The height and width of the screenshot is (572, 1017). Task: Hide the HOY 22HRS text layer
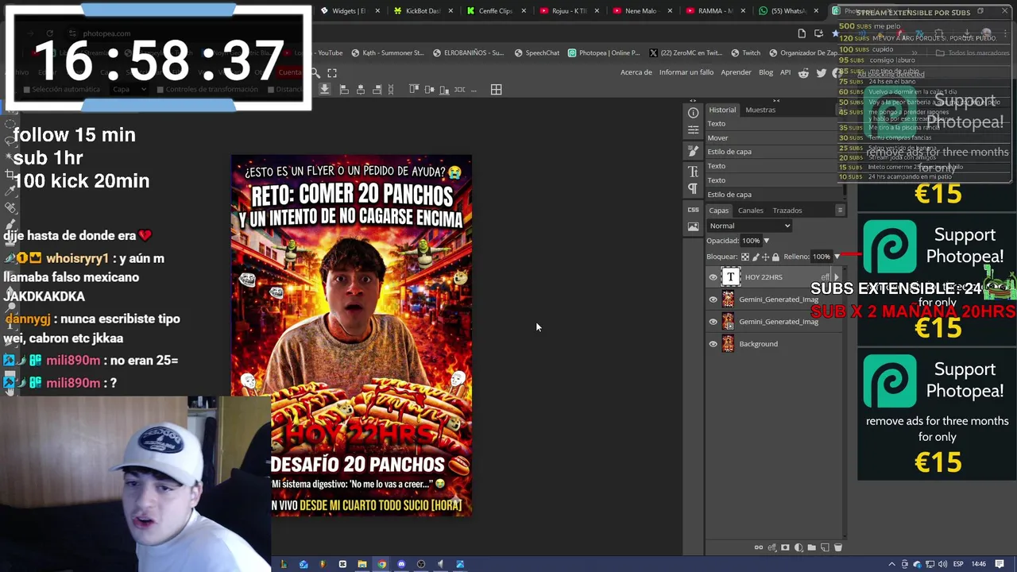click(x=713, y=277)
